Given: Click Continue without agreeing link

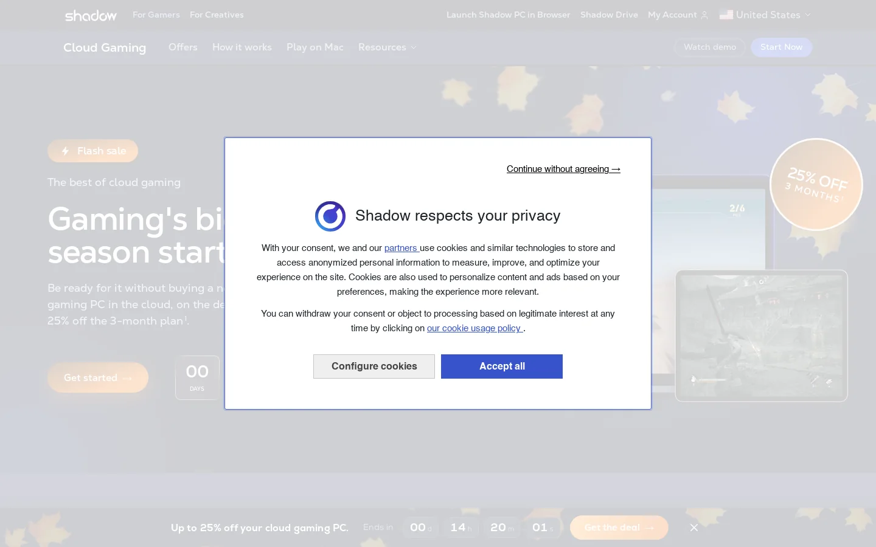Looking at the screenshot, I should pos(563,169).
